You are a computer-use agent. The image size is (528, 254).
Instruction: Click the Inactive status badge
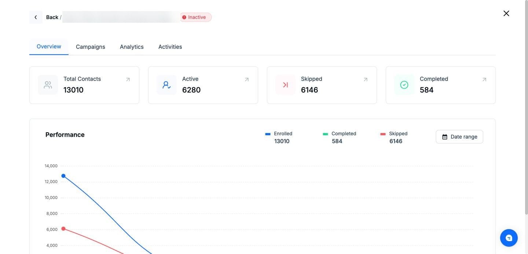coord(196,17)
